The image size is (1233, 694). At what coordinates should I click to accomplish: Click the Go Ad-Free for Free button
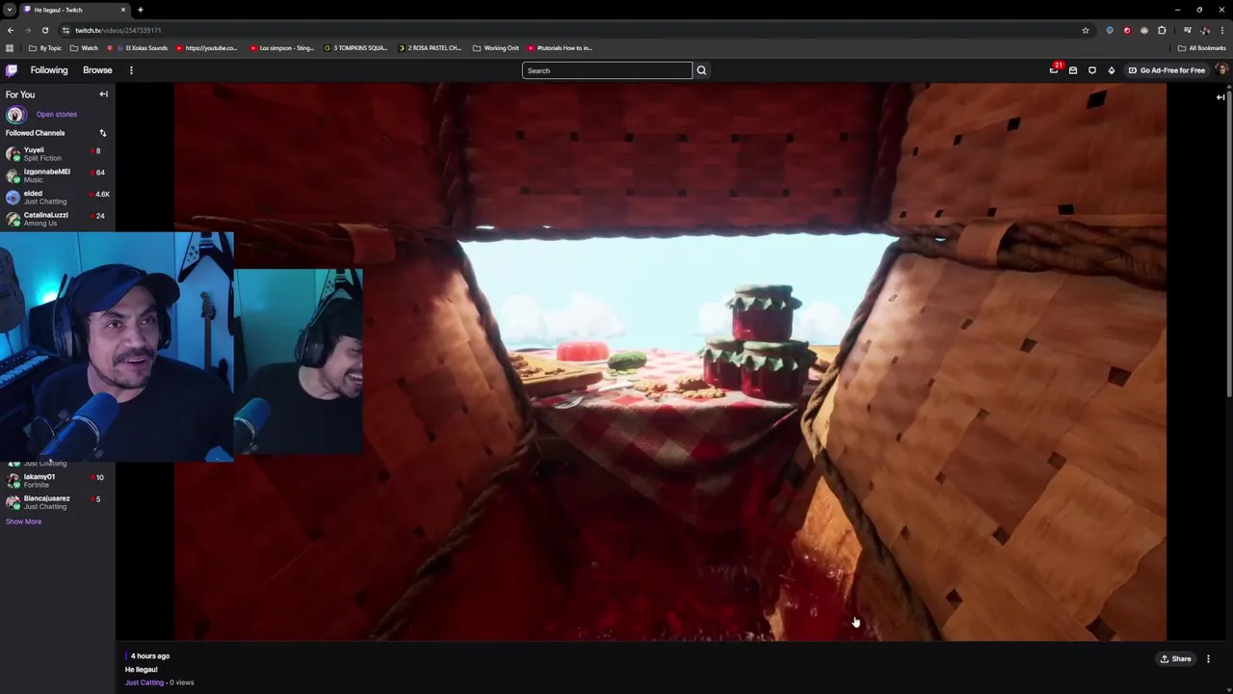coord(1167,70)
